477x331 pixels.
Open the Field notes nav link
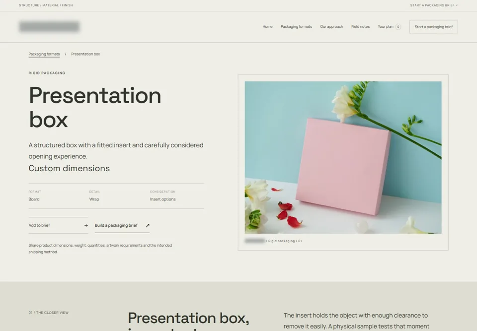point(361,27)
